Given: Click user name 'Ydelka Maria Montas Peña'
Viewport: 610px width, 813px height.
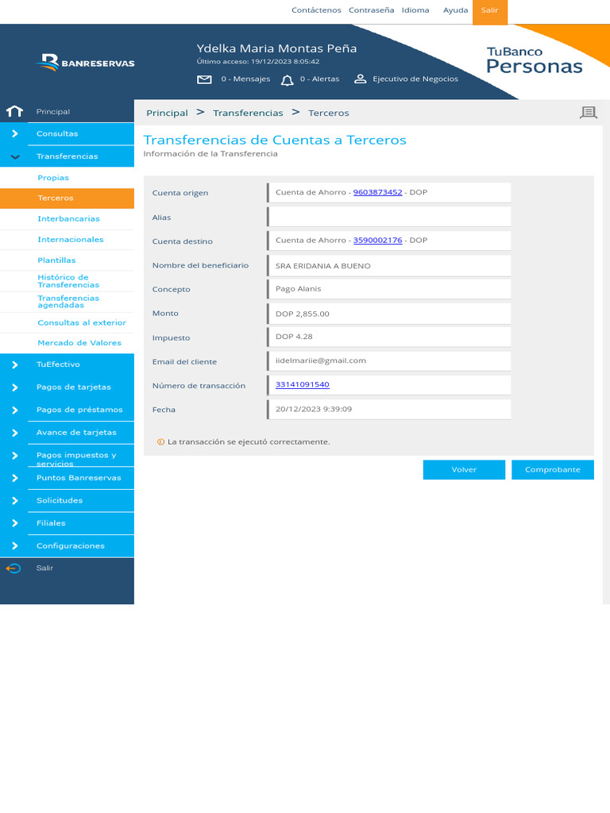Looking at the screenshot, I should [276, 48].
